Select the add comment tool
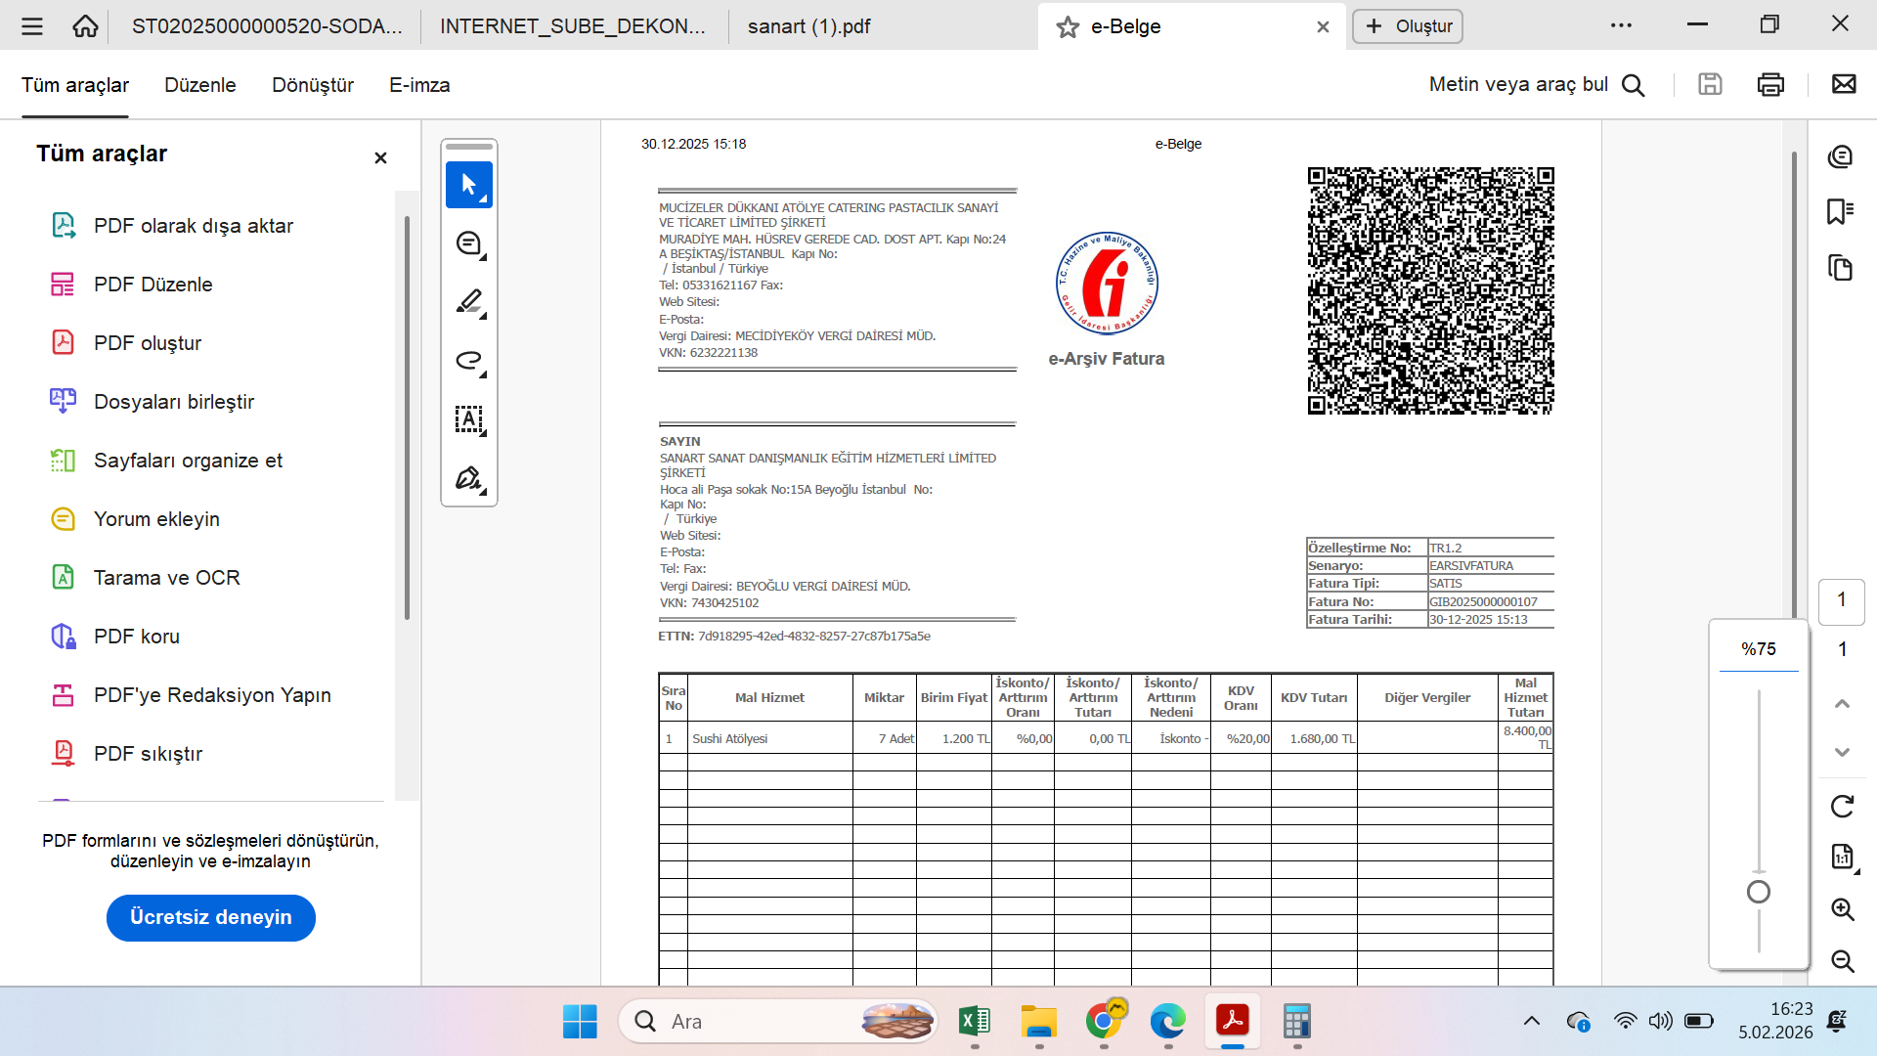 (x=469, y=243)
